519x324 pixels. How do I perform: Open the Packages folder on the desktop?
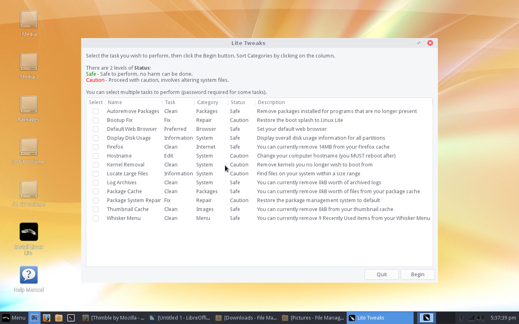click(x=28, y=106)
